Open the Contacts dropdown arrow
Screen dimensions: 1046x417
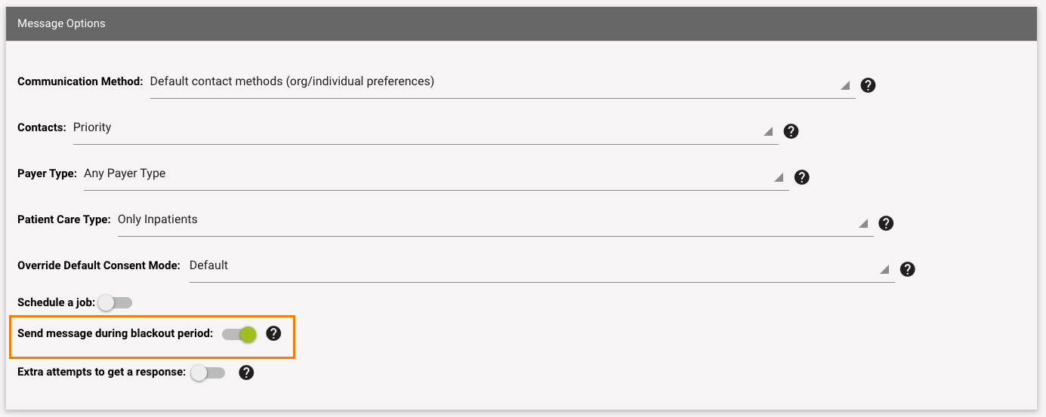pos(768,132)
